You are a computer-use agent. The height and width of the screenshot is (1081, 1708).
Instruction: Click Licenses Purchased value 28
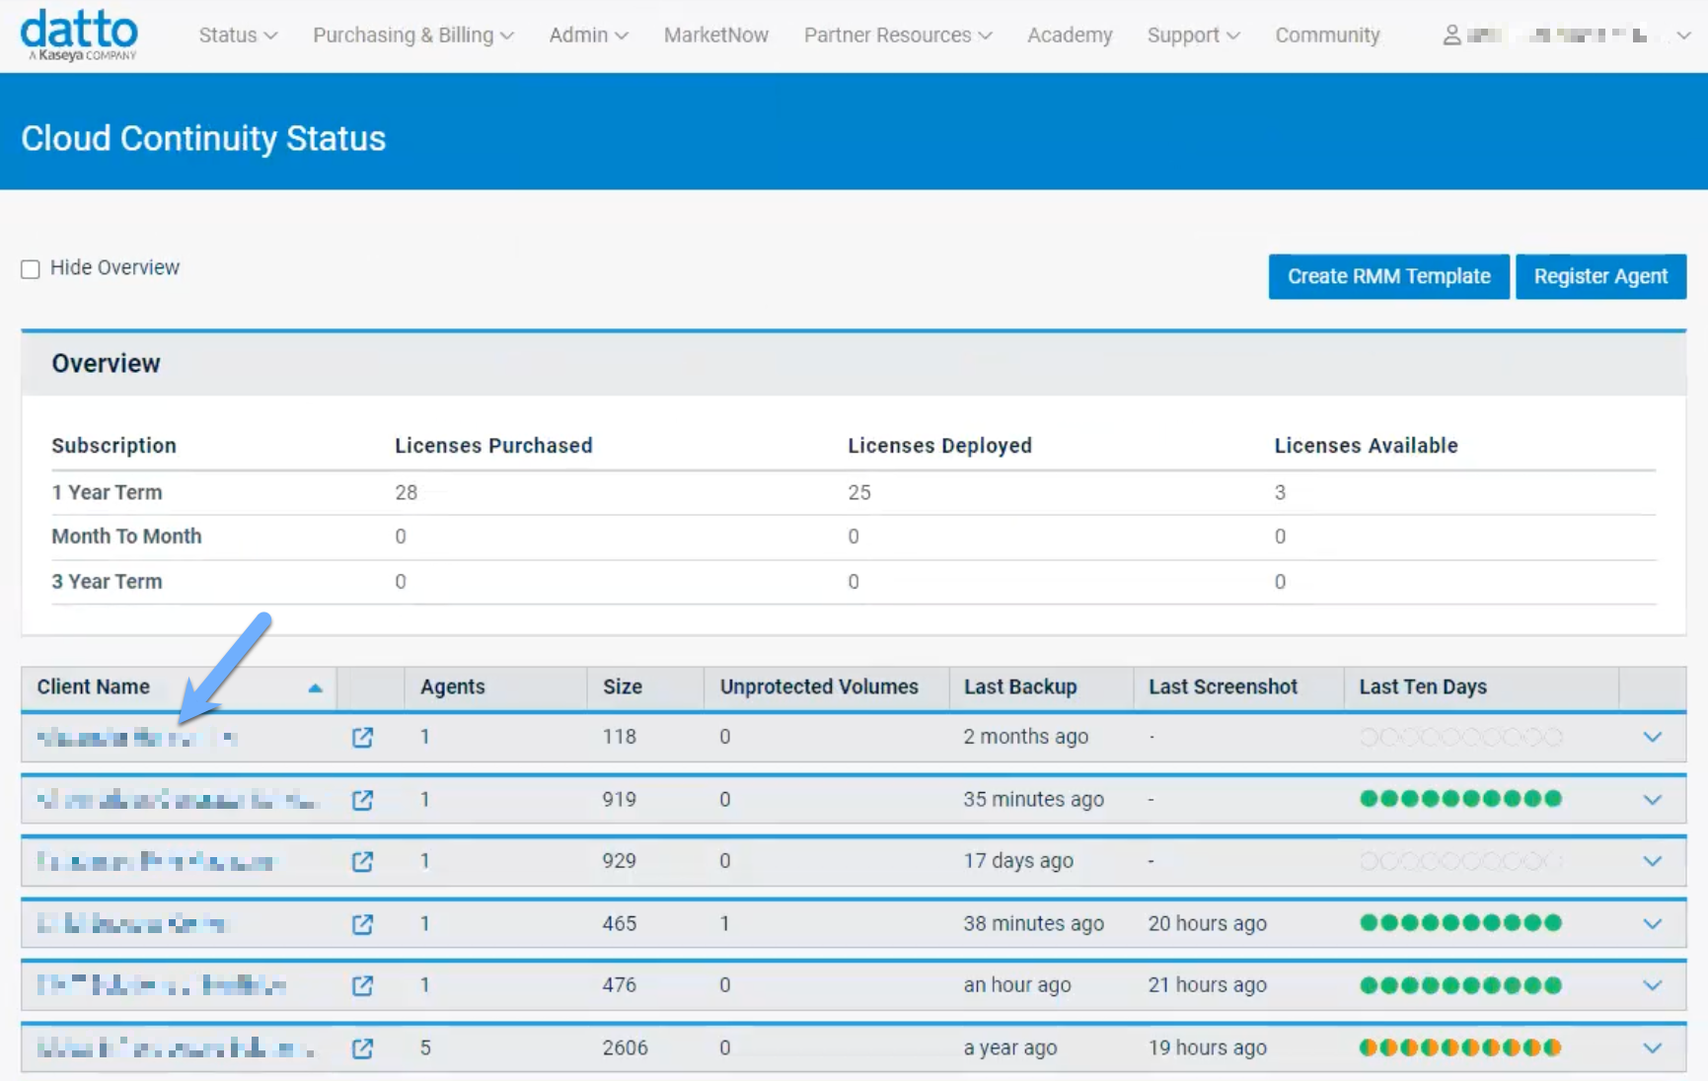click(x=407, y=493)
